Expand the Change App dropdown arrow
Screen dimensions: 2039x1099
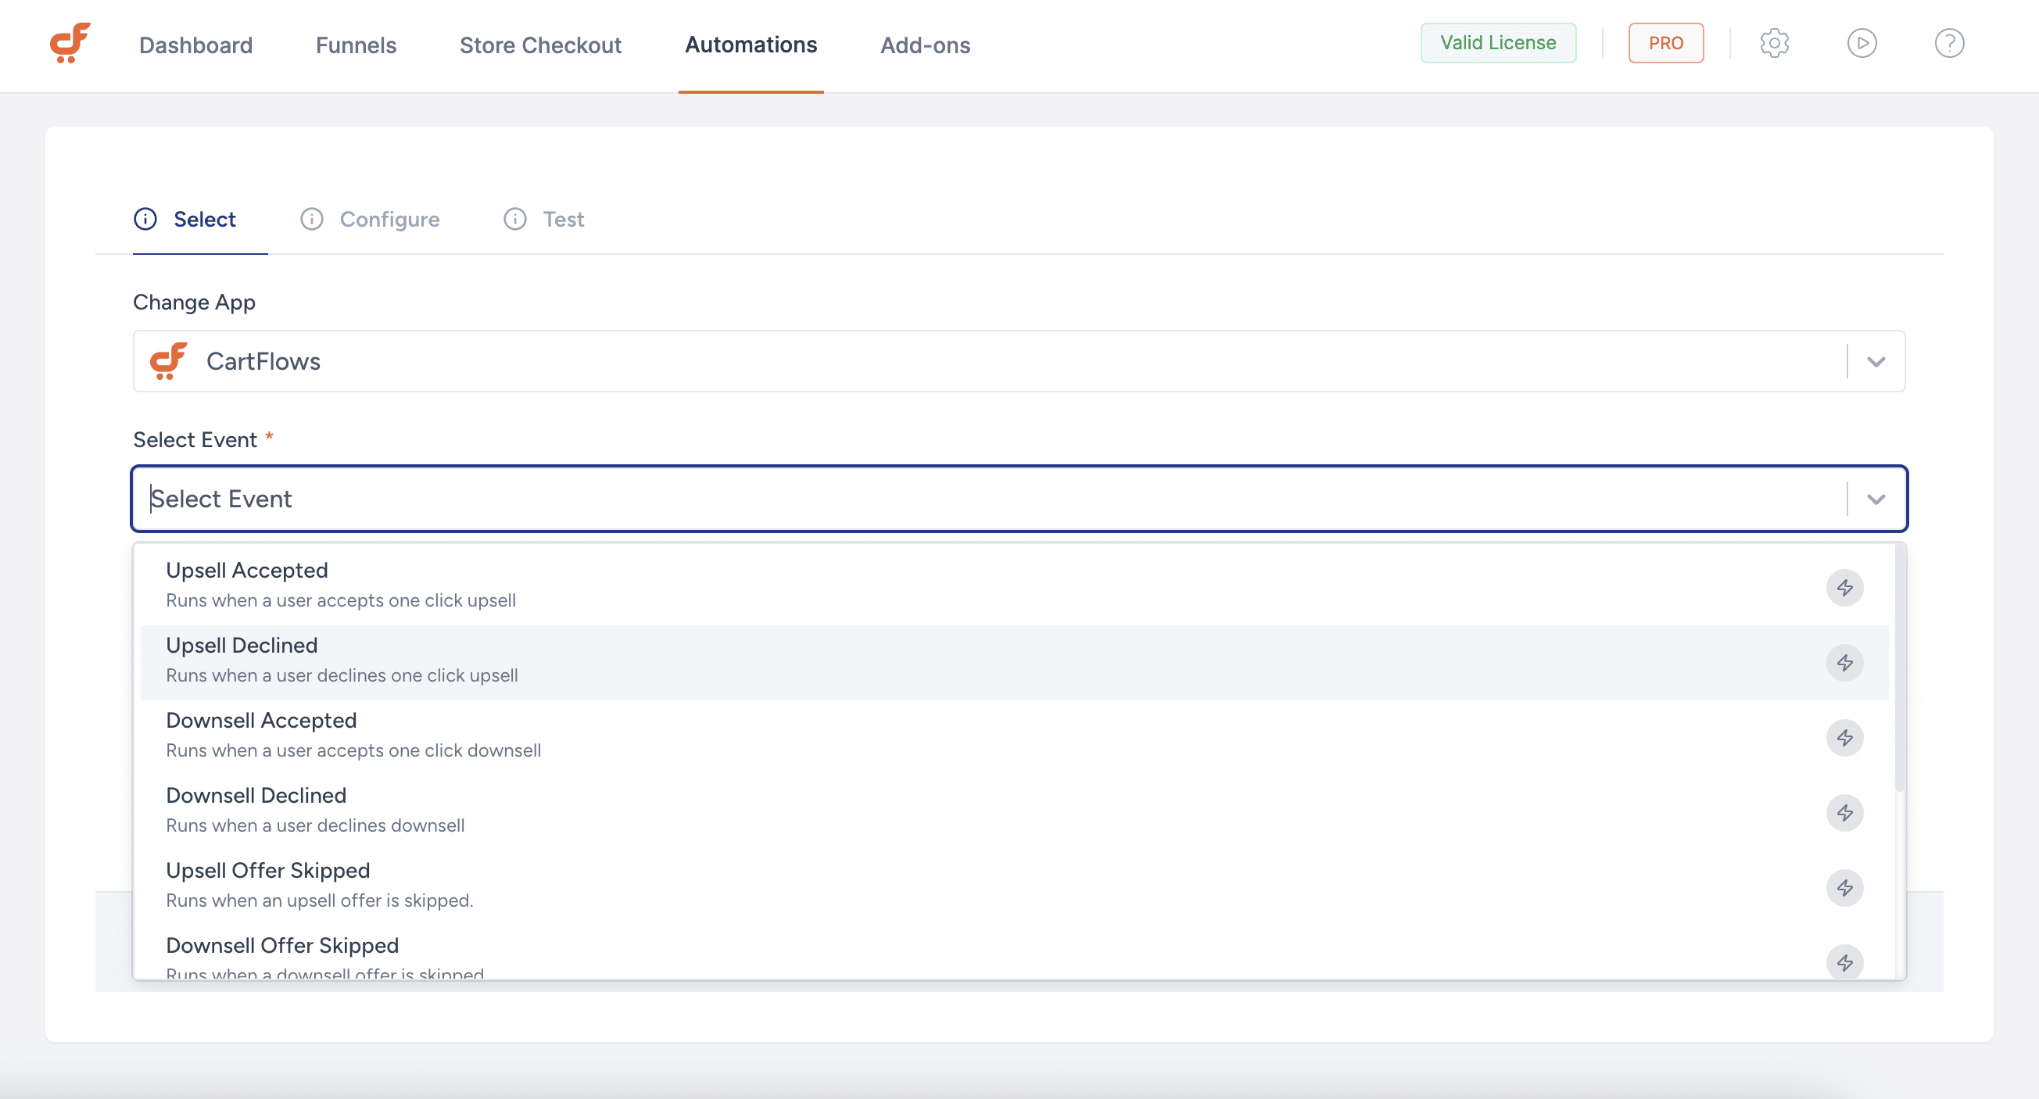(1875, 362)
